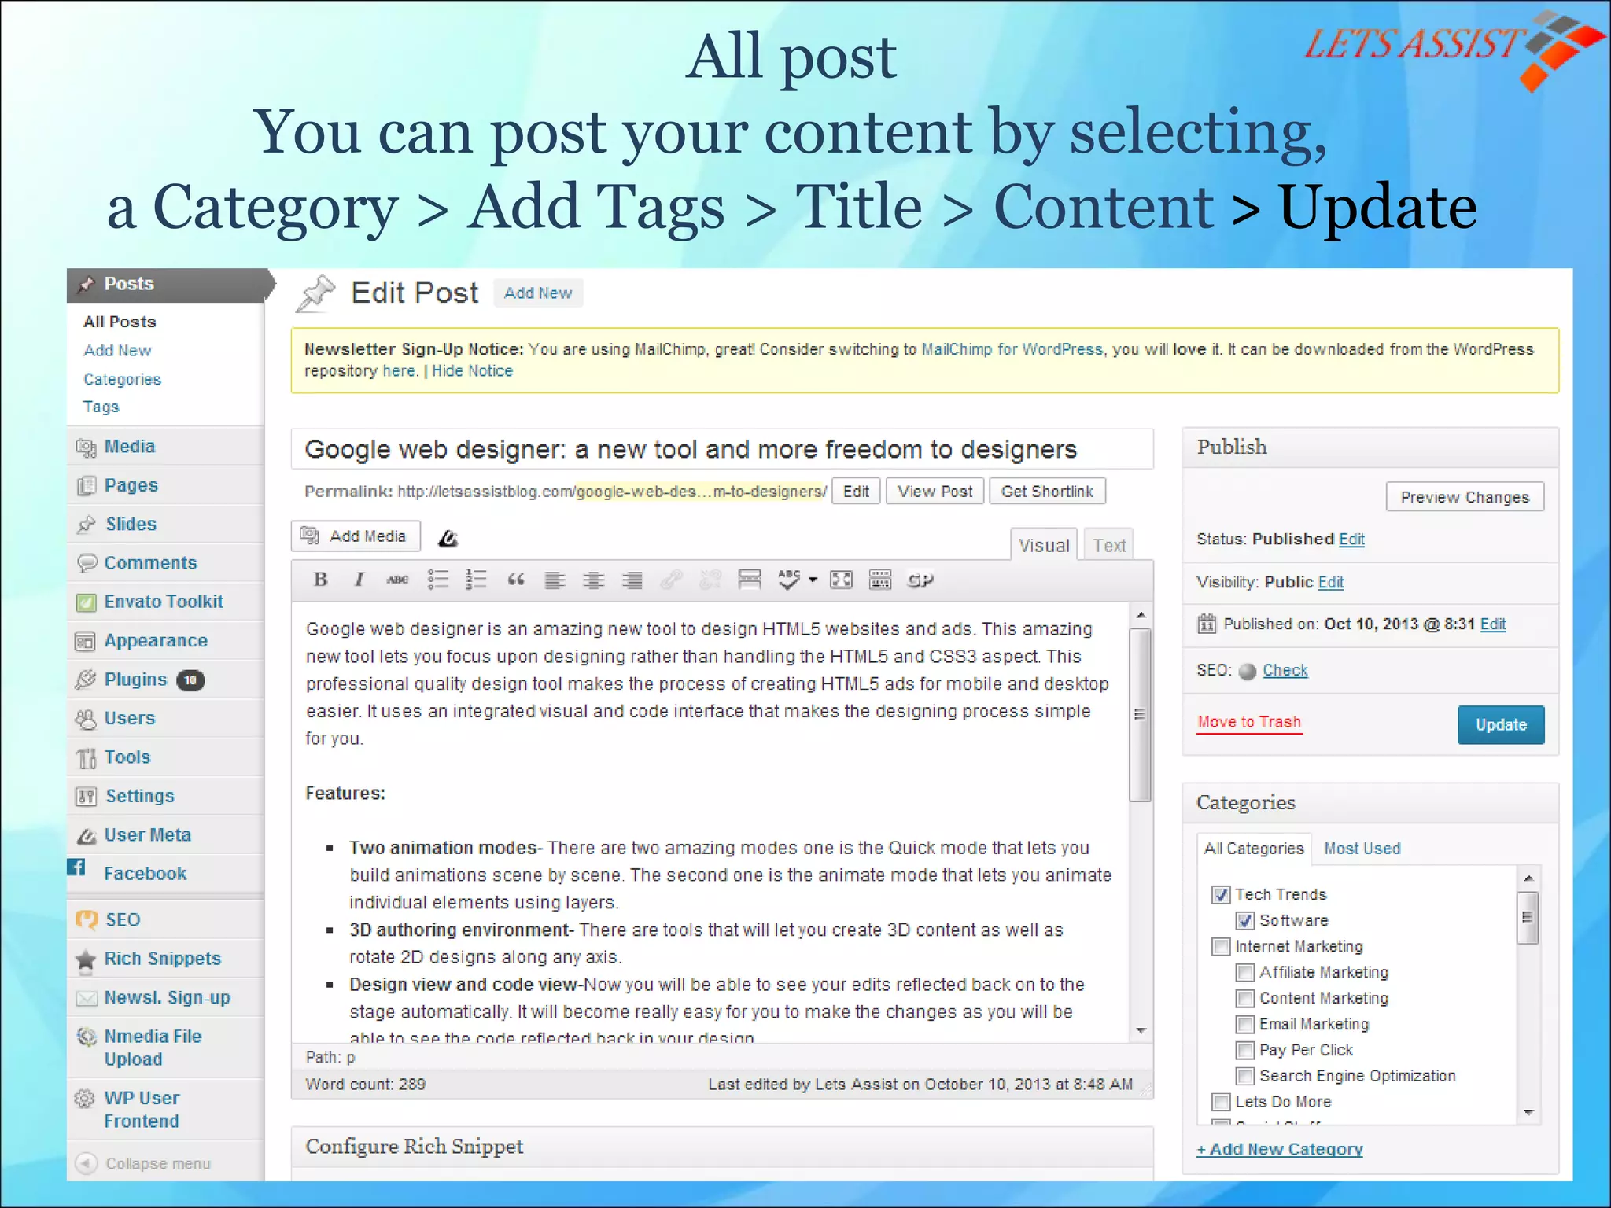Insert a bulleted list
This screenshot has width=1611, height=1208.
(437, 580)
